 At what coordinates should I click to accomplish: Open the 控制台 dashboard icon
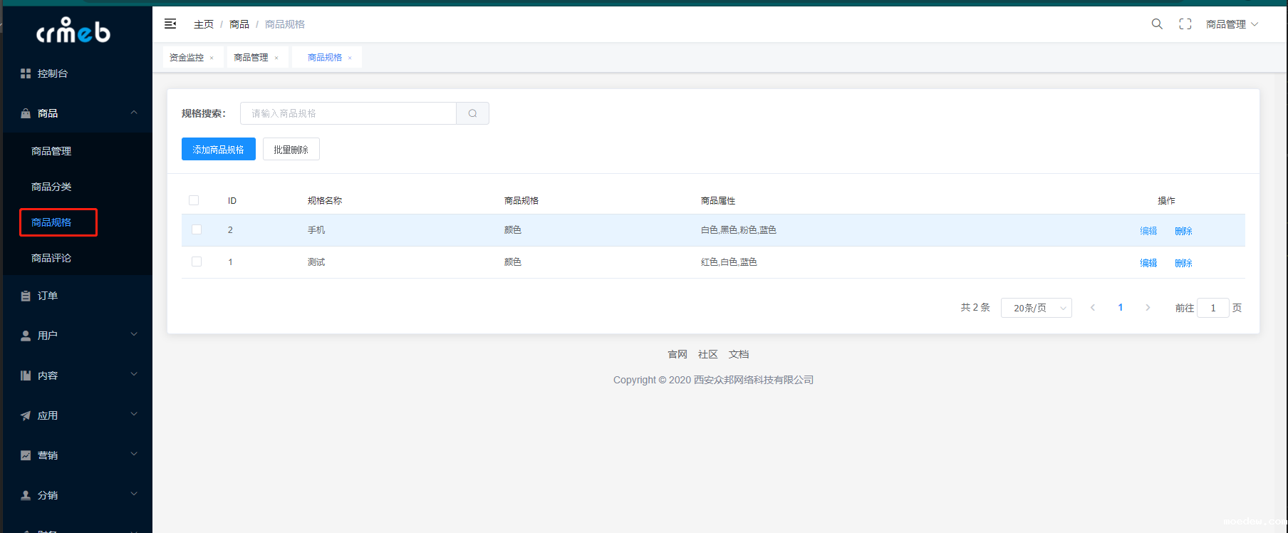tap(26, 73)
